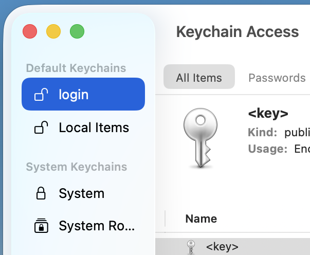
Task: Select the System keychain entry
Action: (81, 193)
